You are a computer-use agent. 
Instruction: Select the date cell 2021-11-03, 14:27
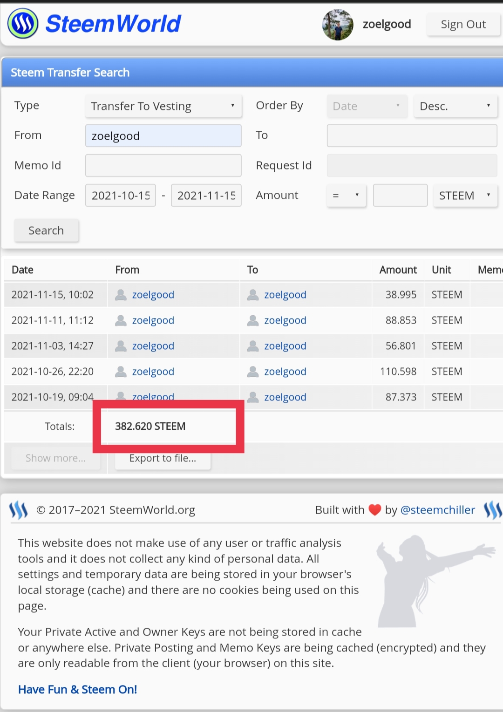point(53,346)
